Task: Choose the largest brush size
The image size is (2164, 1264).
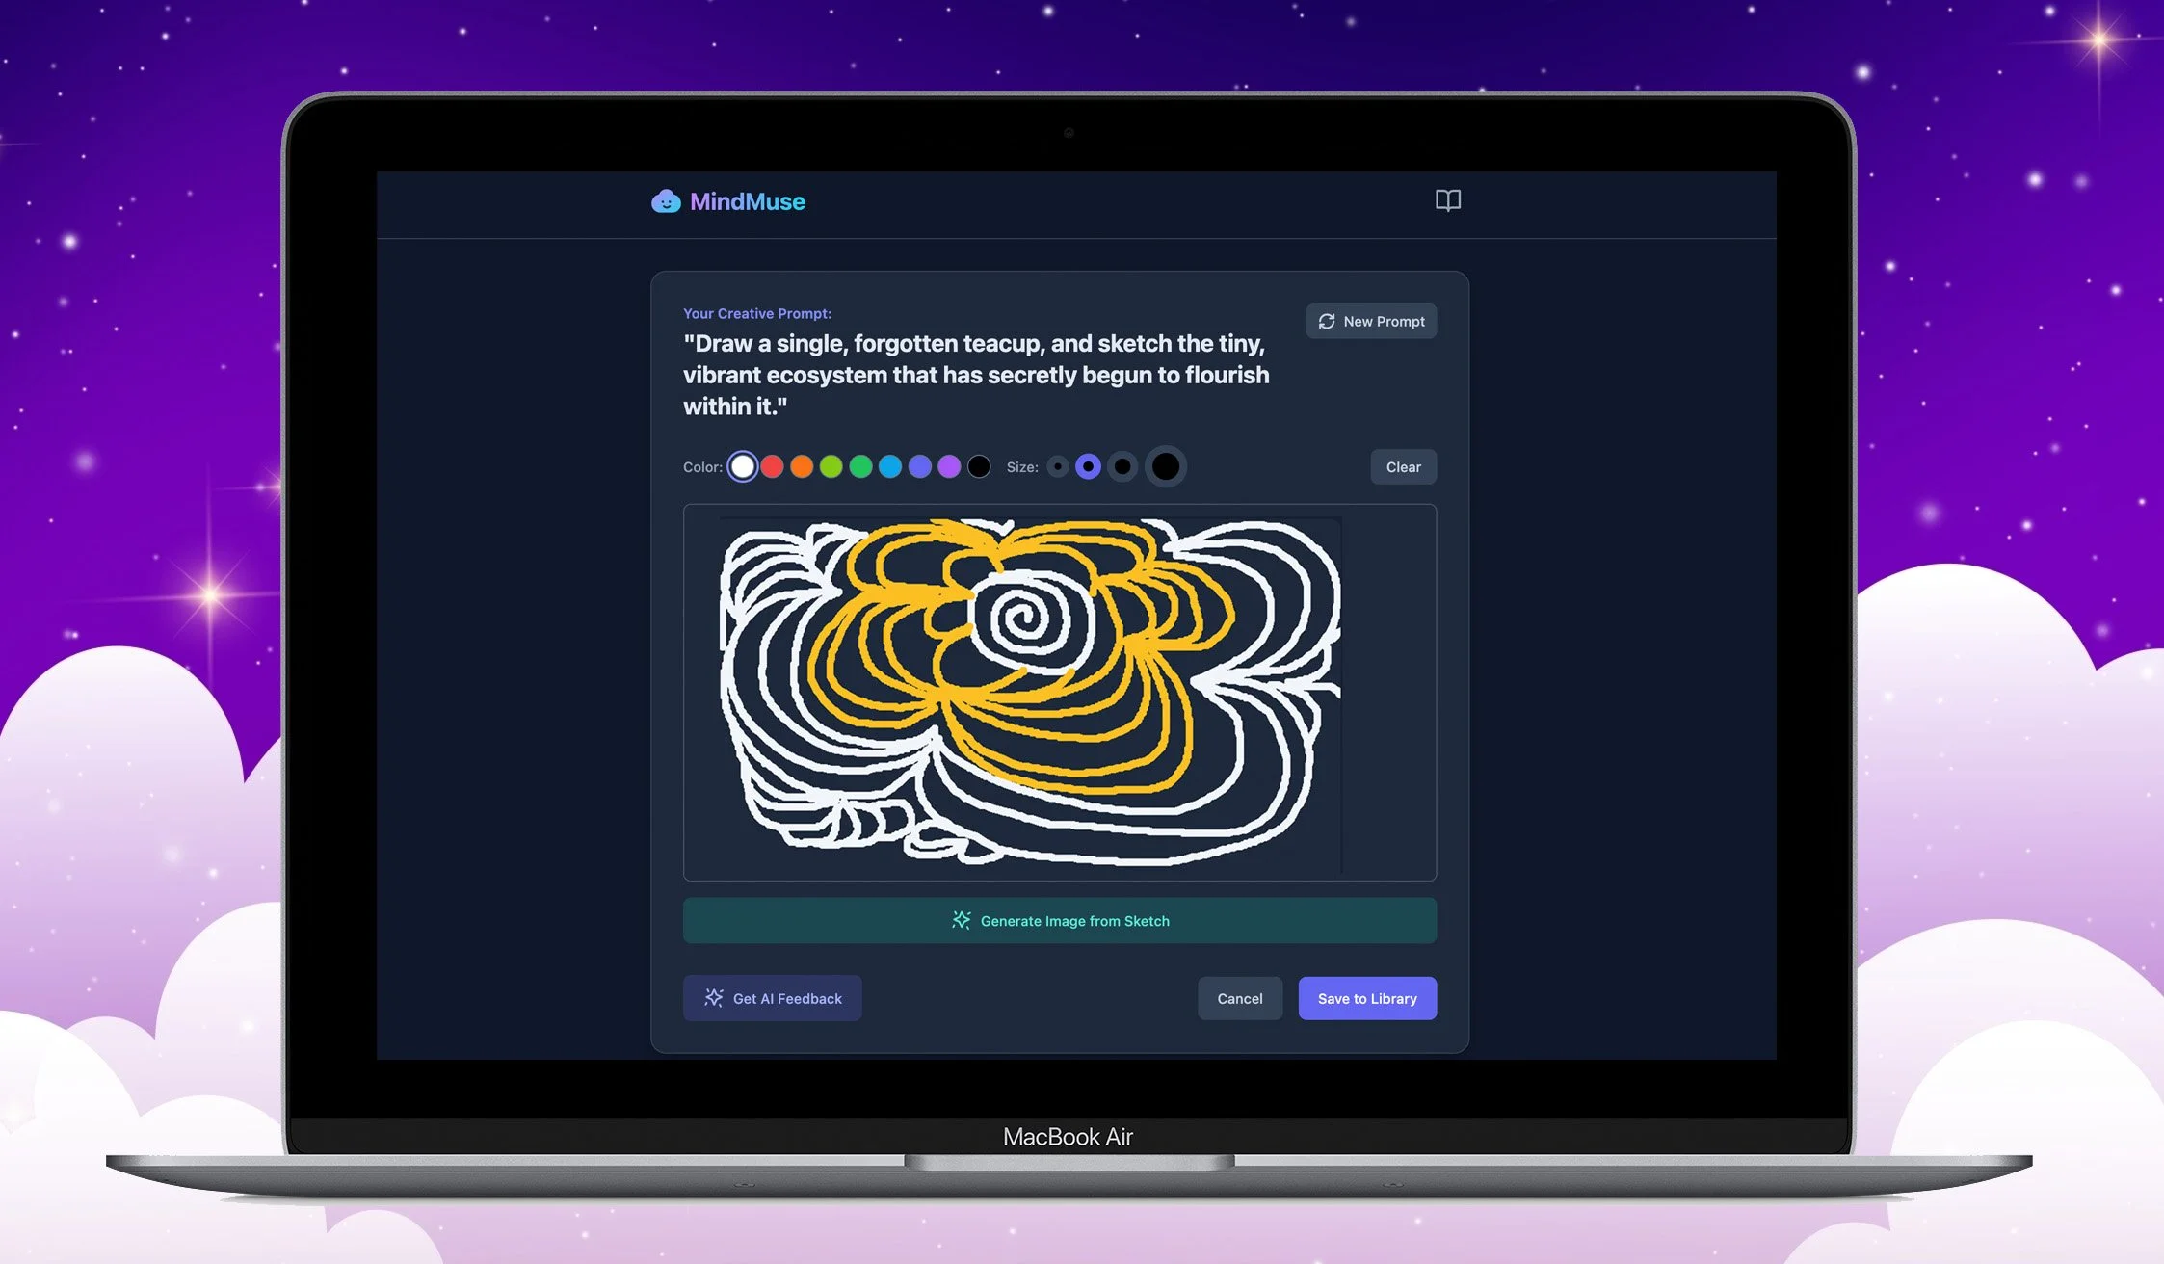Action: coord(1166,467)
